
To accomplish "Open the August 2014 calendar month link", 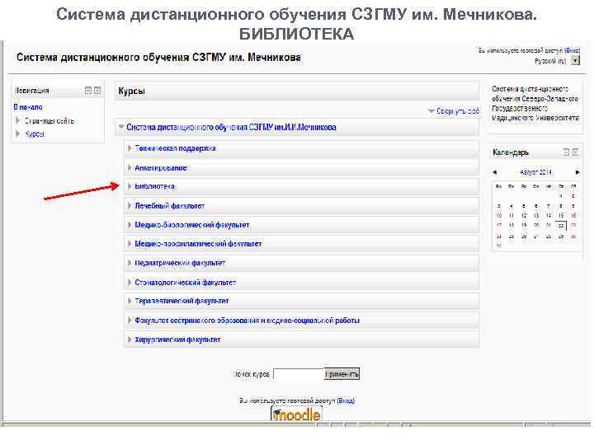I will (x=535, y=172).
